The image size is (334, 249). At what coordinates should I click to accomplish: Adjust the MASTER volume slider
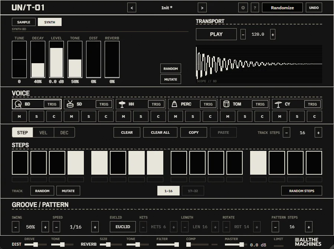click(236, 244)
